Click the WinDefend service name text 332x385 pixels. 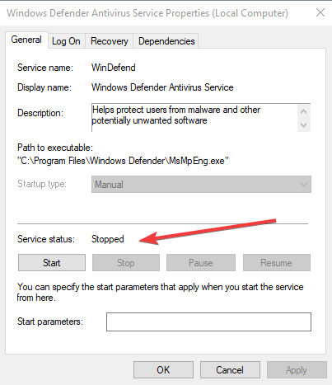tap(114, 68)
